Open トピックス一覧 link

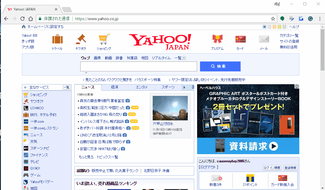click(x=107, y=157)
